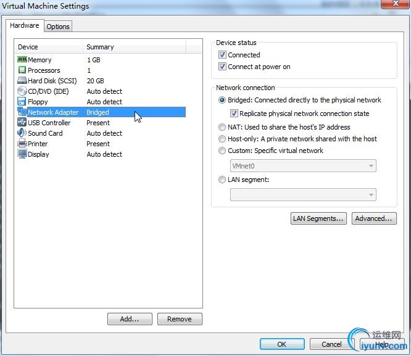Click Auto detect summary for CD/DVD

coord(104,91)
